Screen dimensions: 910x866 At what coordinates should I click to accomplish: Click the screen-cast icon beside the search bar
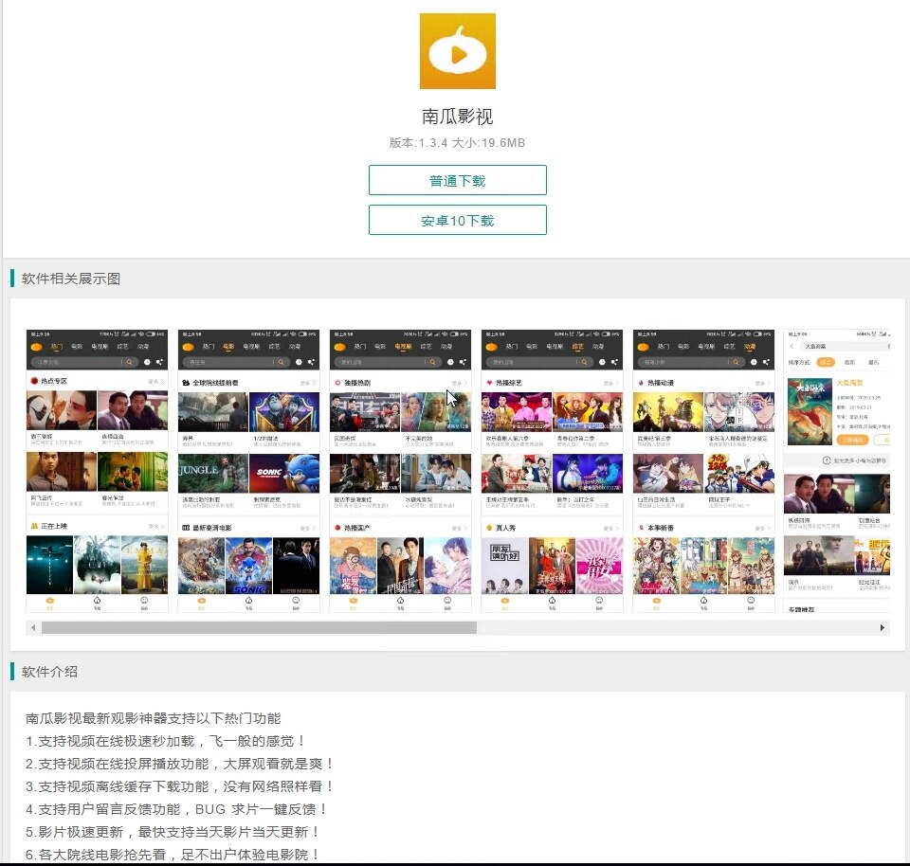(159, 362)
